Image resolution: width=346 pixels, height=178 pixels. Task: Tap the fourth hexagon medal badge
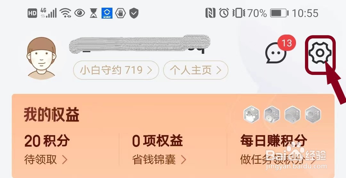pyautogui.click(x=313, y=115)
